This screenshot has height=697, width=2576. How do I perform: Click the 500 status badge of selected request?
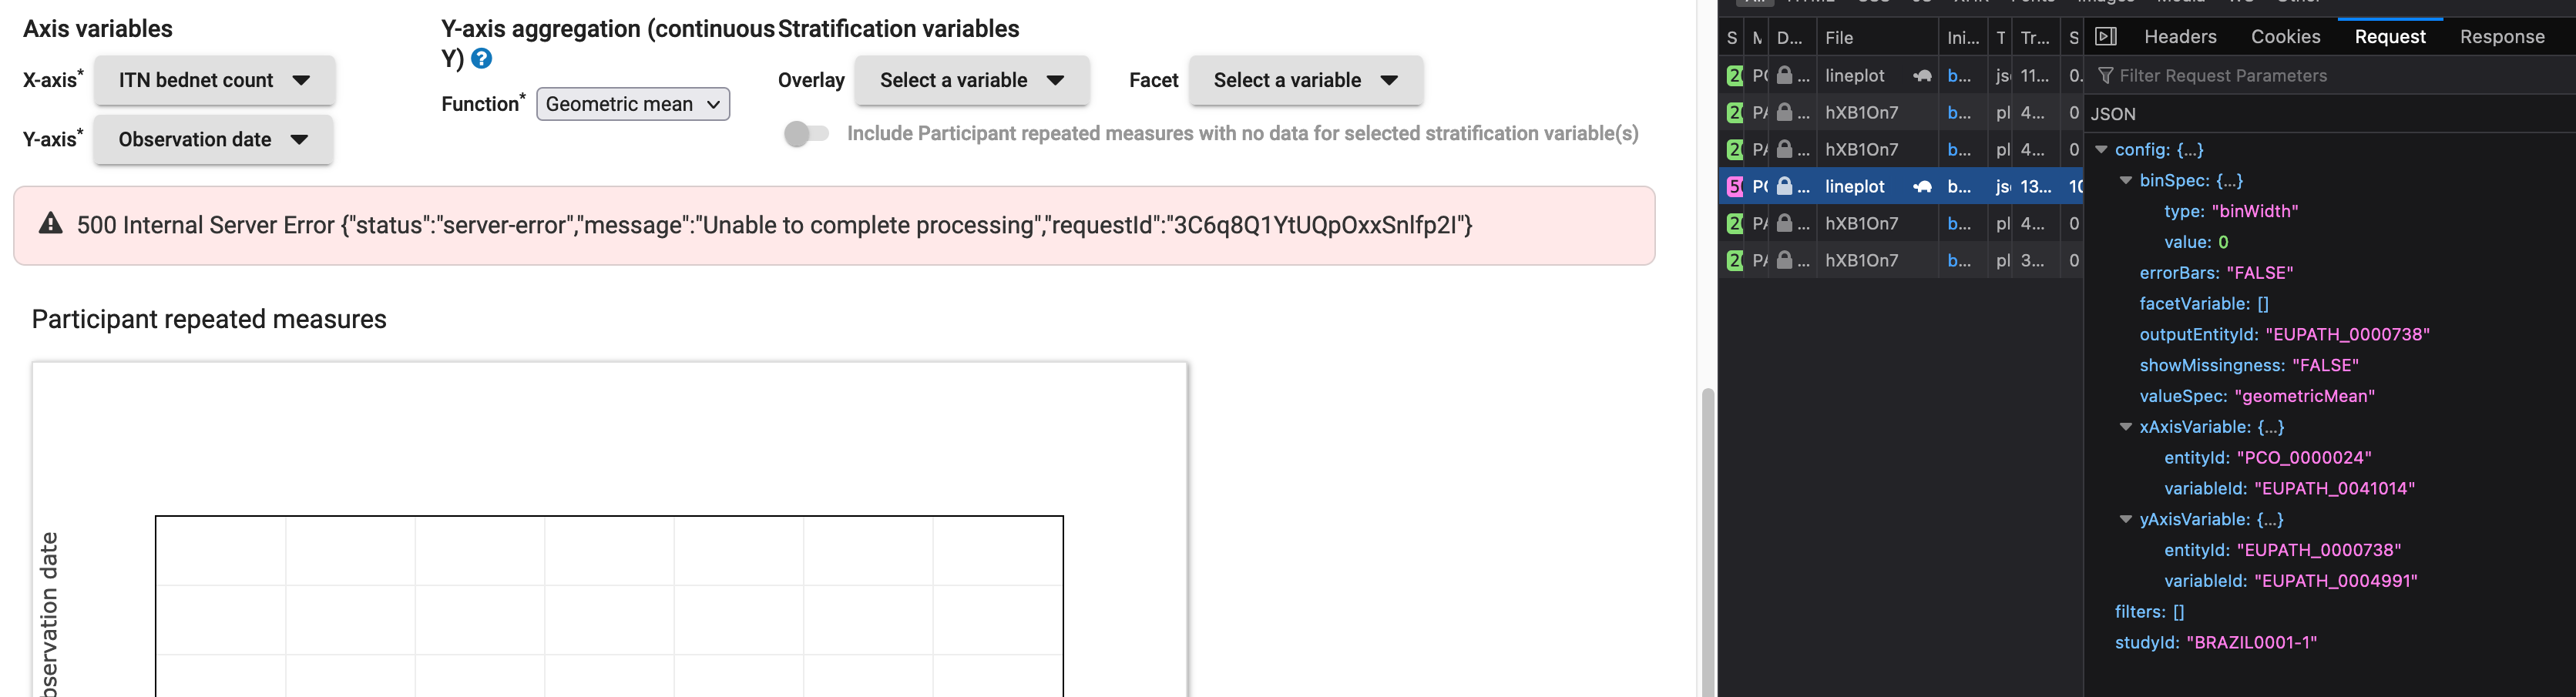click(x=1735, y=187)
